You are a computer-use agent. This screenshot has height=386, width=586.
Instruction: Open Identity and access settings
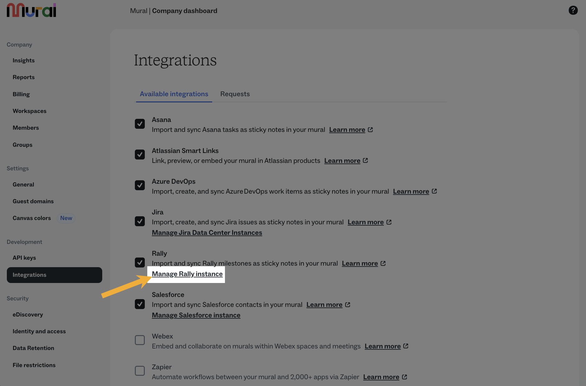pyautogui.click(x=39, y=331)
